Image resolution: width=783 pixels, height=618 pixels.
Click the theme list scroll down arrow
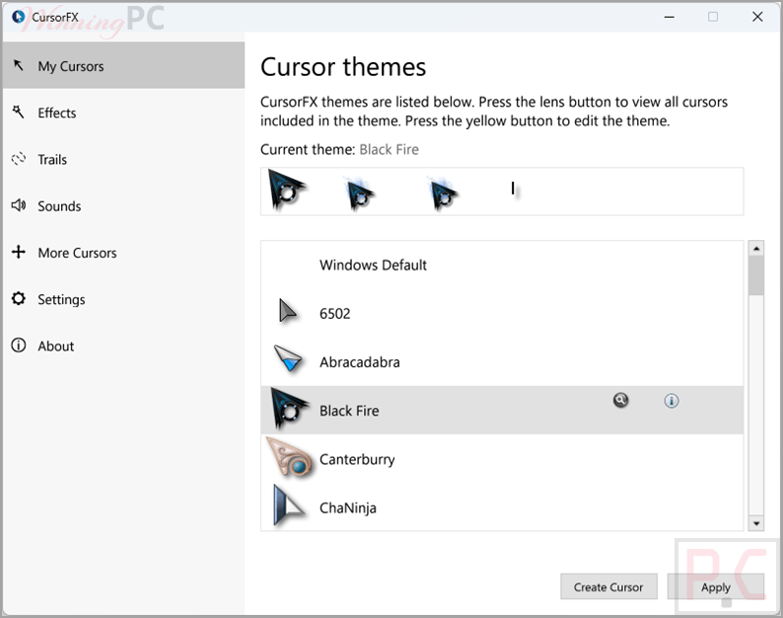click(756, 523)
